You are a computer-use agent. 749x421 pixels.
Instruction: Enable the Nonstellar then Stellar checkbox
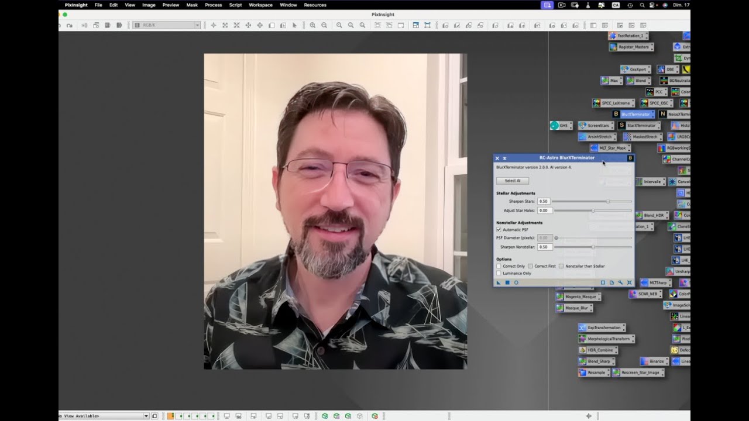[561, 266]
